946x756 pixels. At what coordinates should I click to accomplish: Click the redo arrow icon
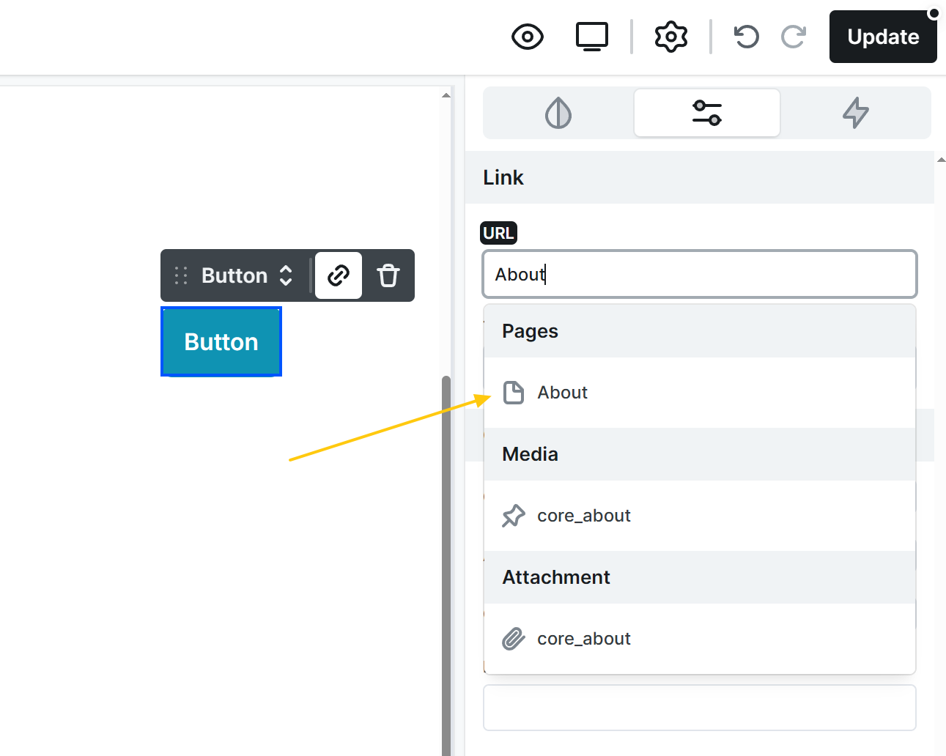click(794, 37)
